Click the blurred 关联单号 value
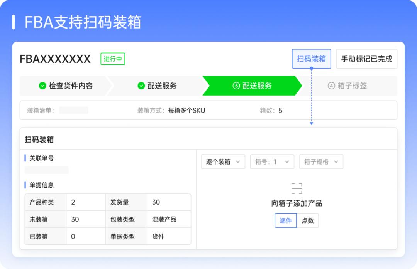The height and width of the screenshot is (269, 417). pyautogui.click(x=46, y=170)
